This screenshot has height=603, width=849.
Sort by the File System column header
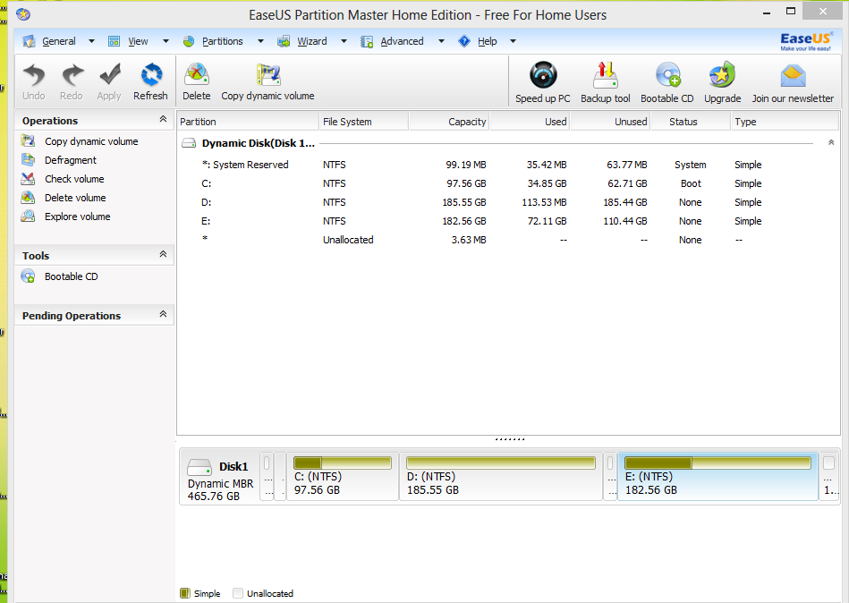[x=364, y=122]
